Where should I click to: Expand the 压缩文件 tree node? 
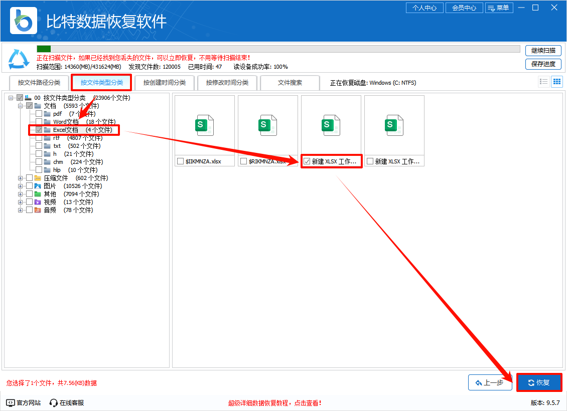pyautogui.click(x=20, y=178)
